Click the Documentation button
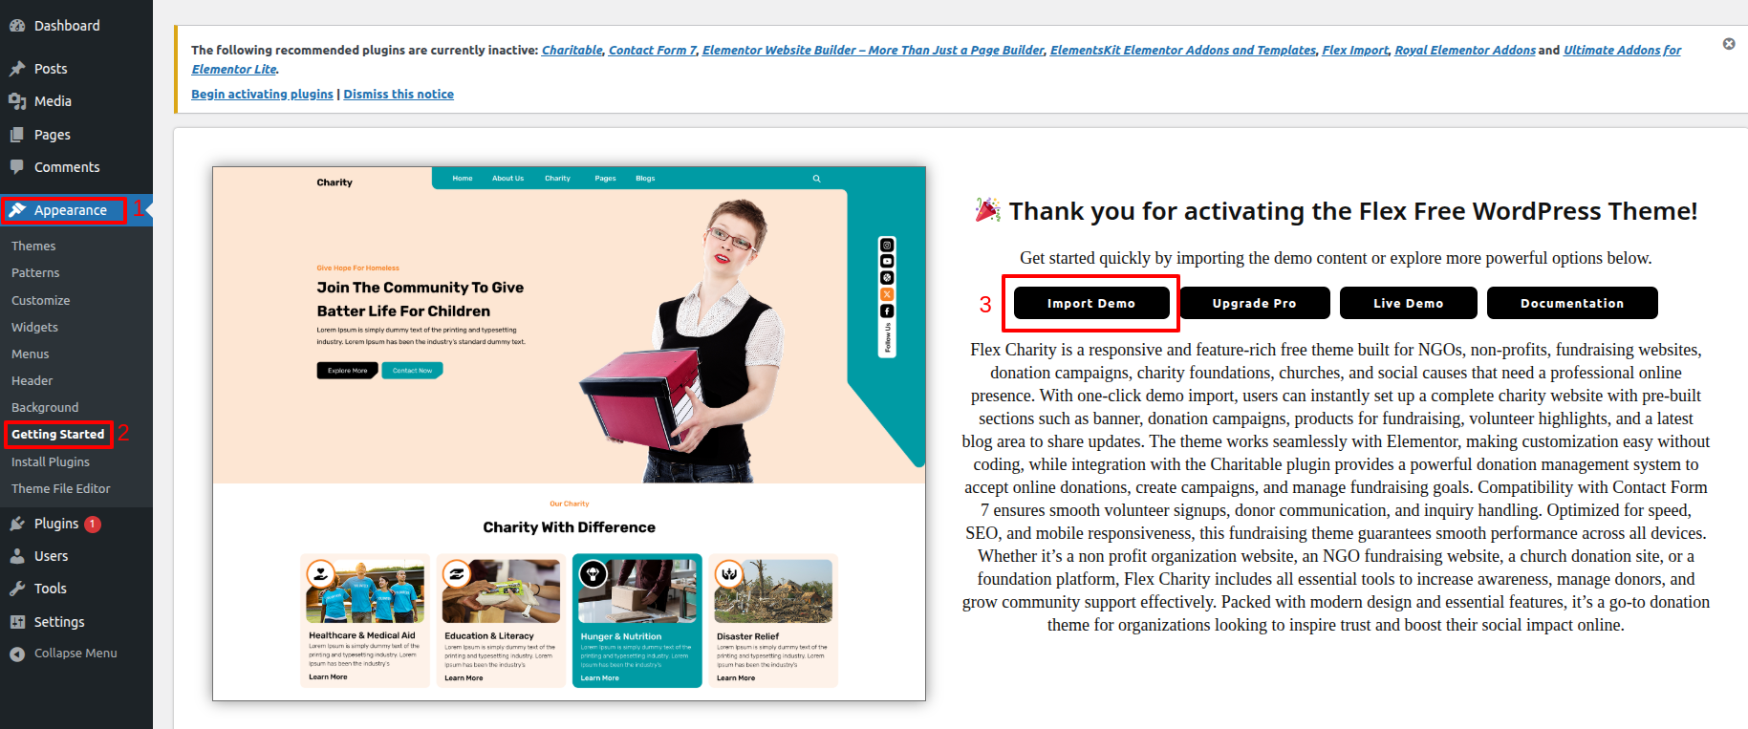The image size is (1748, 729). click(1572, 303)
